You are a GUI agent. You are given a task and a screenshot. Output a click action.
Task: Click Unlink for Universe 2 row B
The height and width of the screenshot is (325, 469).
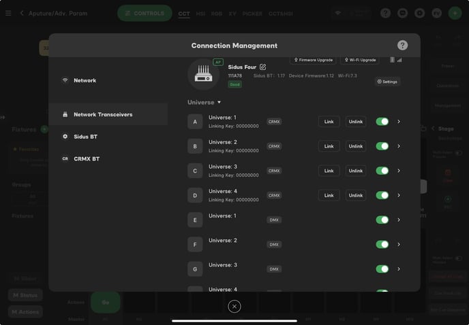356,146
